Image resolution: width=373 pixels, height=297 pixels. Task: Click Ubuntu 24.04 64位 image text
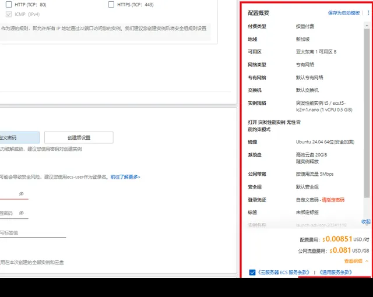click(325, 142)
